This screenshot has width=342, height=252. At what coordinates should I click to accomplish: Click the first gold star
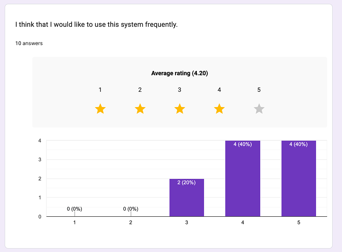pos(100,109)
